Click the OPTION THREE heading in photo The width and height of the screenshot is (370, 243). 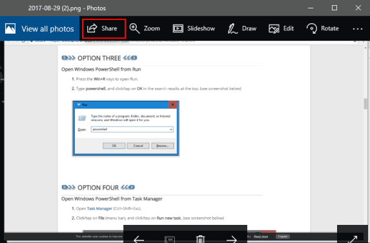(x=99, y=58)
